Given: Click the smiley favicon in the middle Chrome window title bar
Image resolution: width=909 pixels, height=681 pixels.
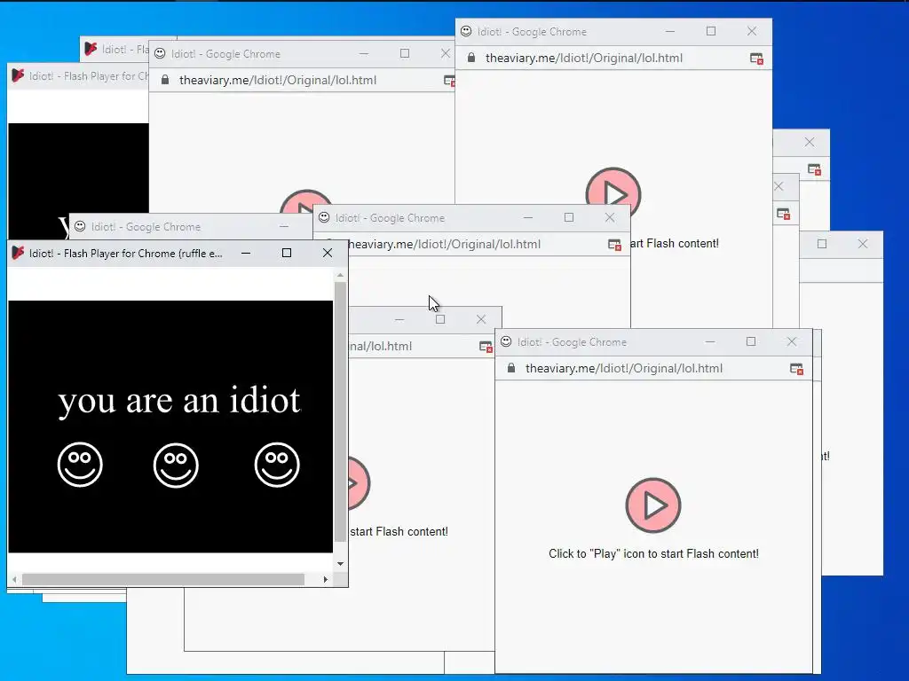Looking at the screenshot, I should (324, 217).
